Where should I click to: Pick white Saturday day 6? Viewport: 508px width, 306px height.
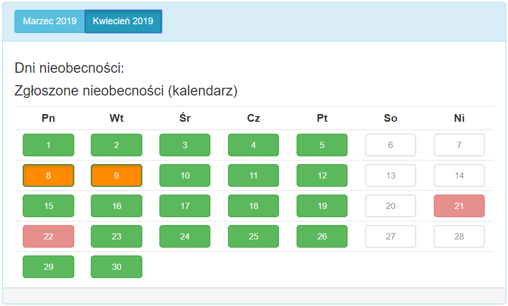point(390,145)
